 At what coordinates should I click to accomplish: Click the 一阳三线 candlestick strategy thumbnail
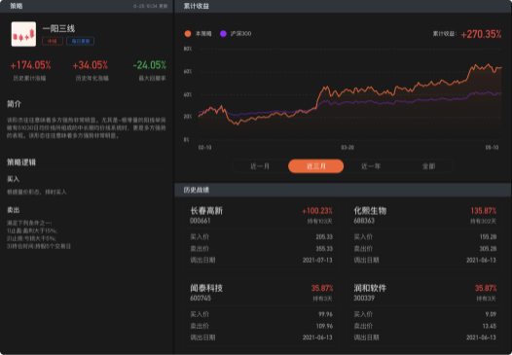(23, 34)
